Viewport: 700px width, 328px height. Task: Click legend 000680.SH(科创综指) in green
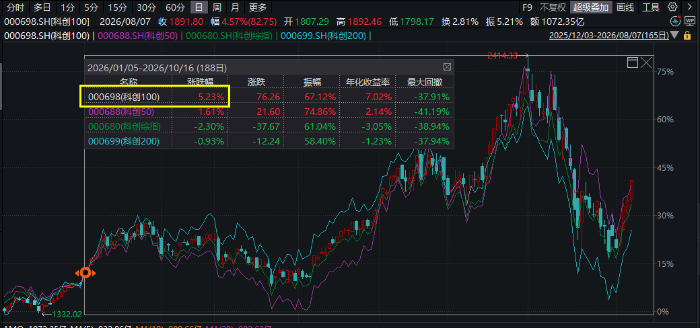click(230, 36)
